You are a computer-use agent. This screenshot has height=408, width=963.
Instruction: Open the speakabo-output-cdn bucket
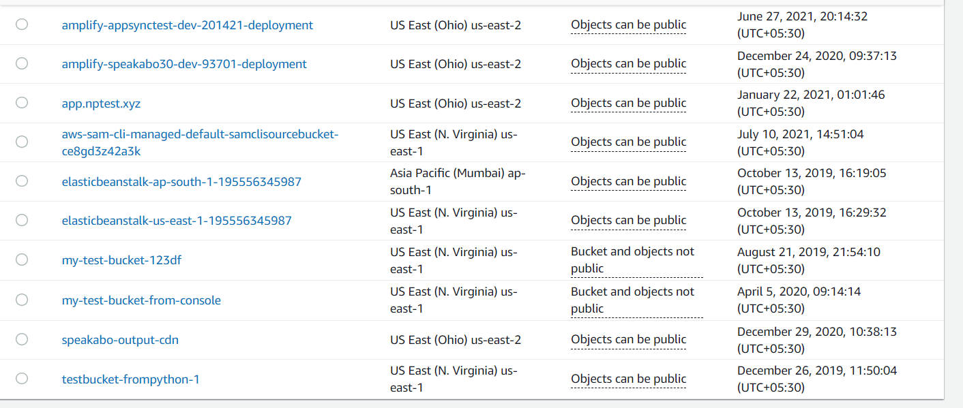(120, 340)
